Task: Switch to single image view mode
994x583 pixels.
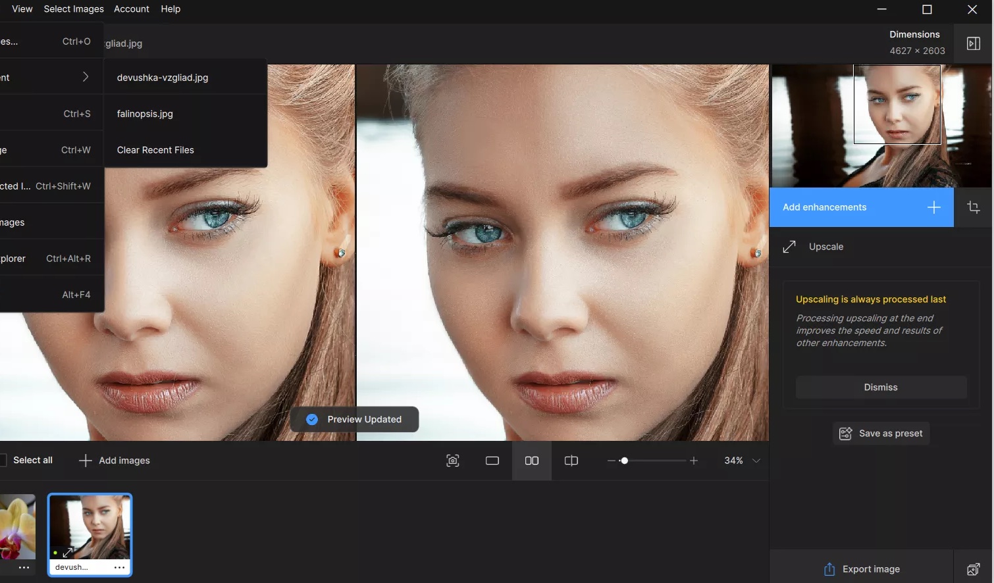Action: point(492,461)
